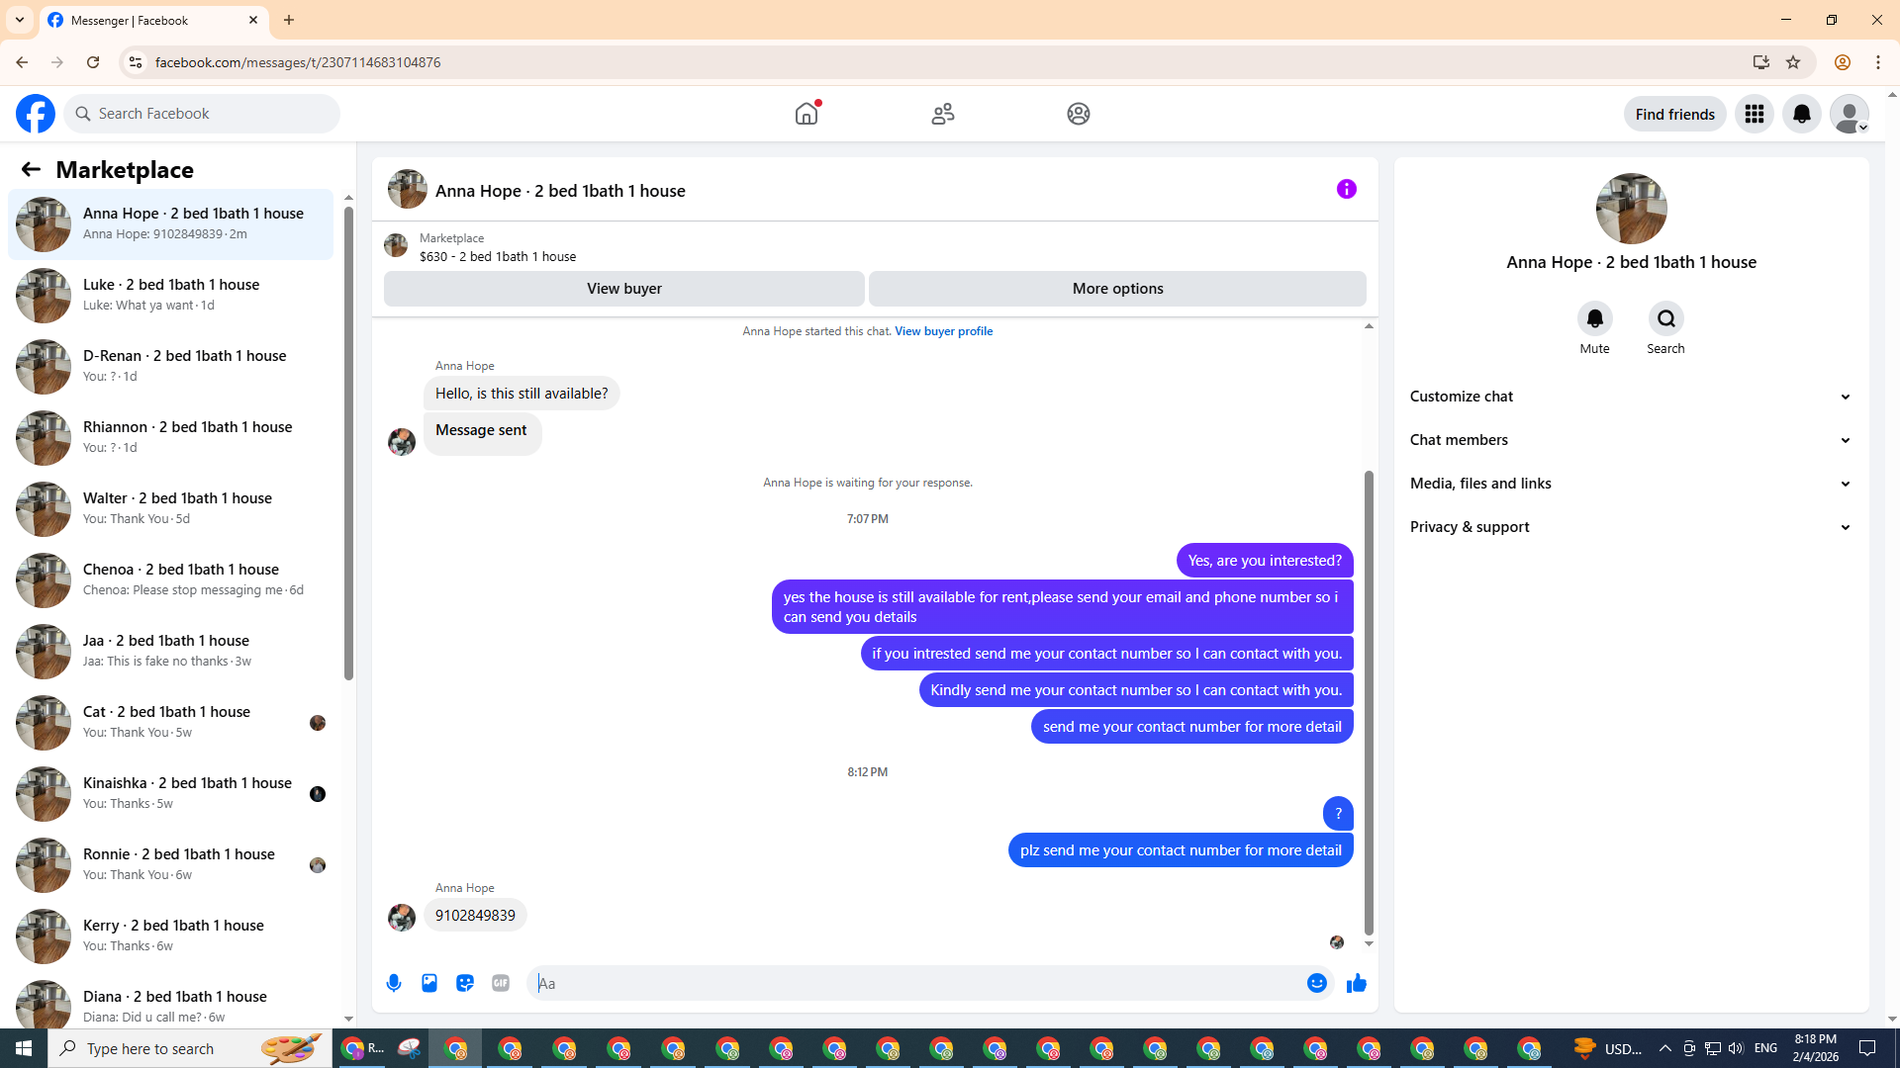Image resolution: width=1900 pixels, height=1068 pixels.
Task: Open the Luke conversation in the list
Action: click(x=170, y=295)
